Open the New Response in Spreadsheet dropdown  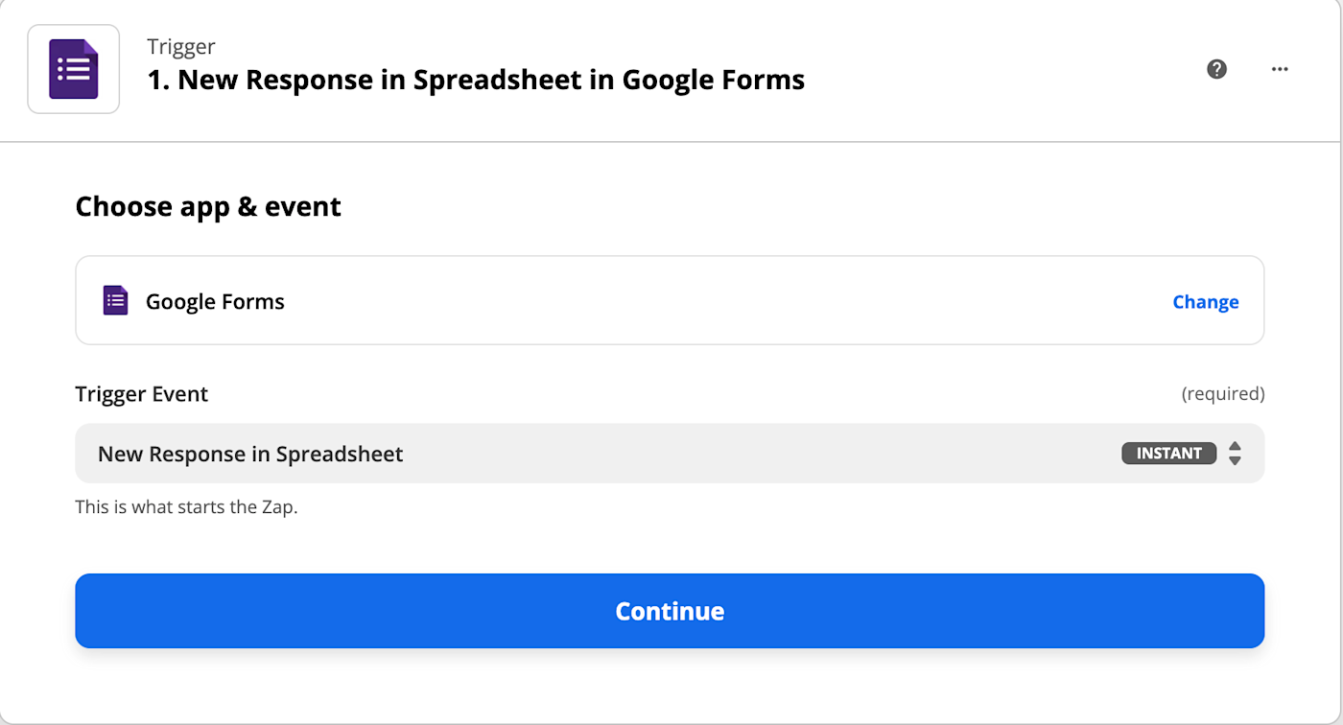pyautogui.click(x=576, y=454)
